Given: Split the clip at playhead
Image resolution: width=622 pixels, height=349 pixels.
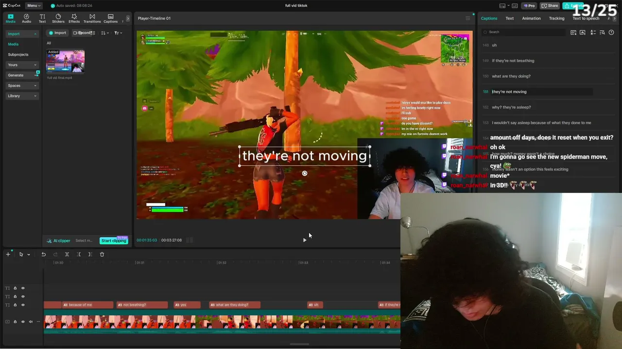Looking at the screenshot, I should (67, 254).
